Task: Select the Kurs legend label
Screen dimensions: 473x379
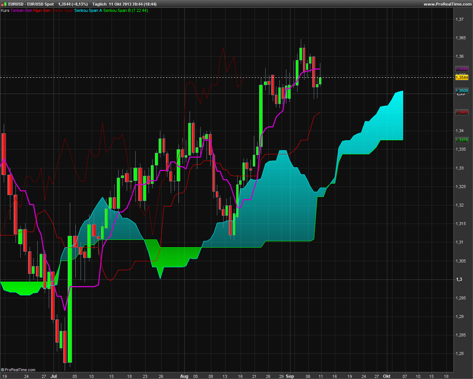Action: click(x=5, y=10)
